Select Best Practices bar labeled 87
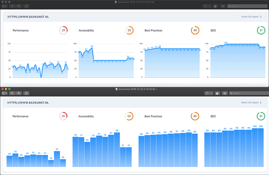 pos(177,150)
